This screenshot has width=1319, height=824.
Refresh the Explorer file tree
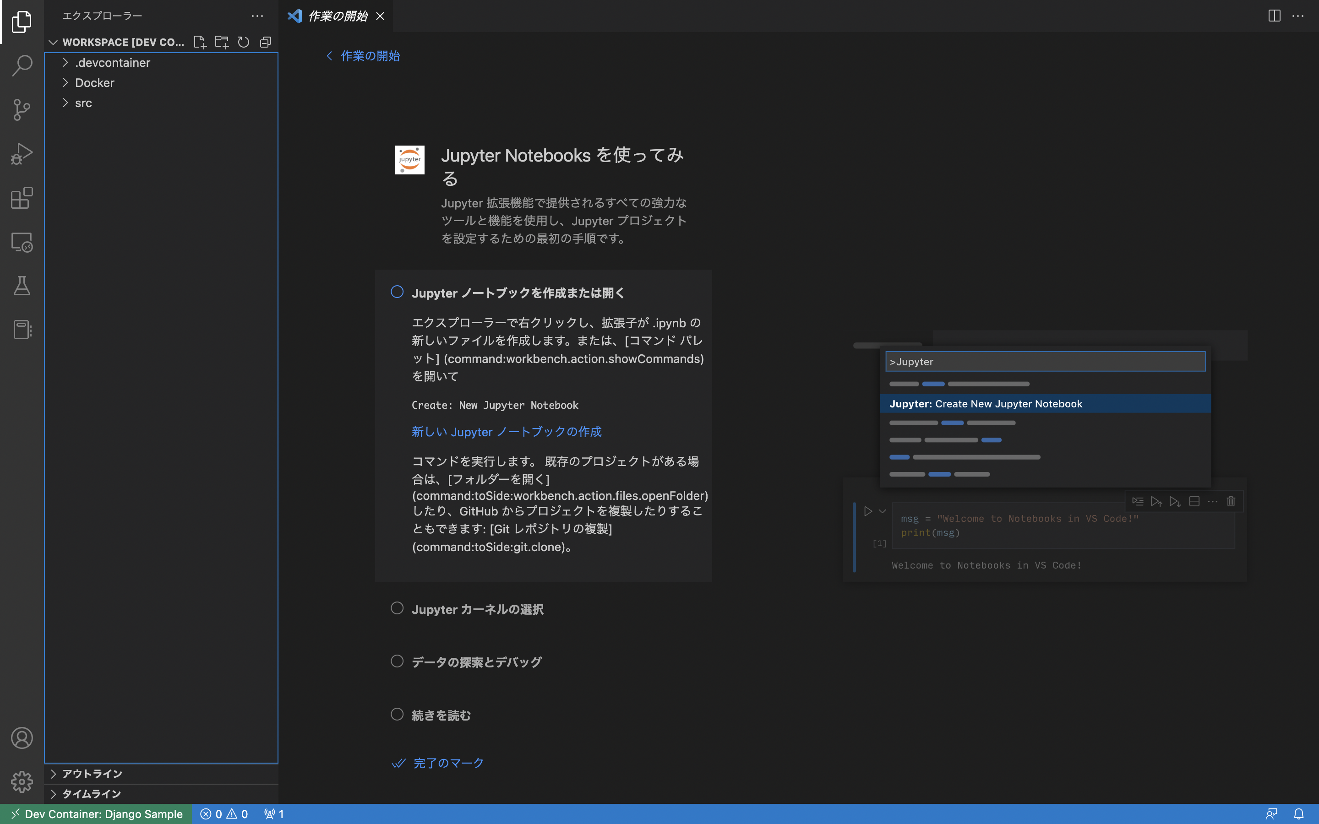click(x=244, y=41)
